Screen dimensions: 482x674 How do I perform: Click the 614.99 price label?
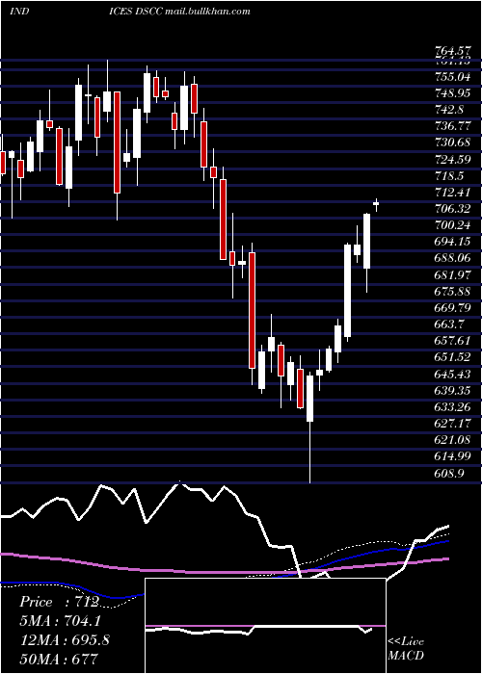click(x=453, y=455)
